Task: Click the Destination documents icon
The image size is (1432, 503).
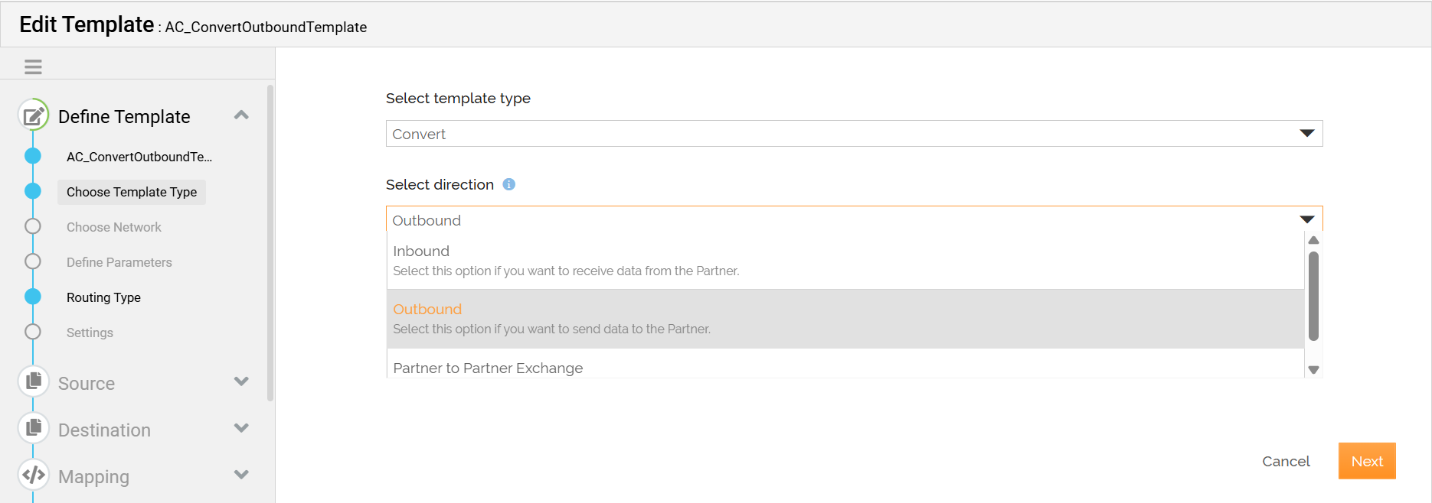Action: coord(34,428)
